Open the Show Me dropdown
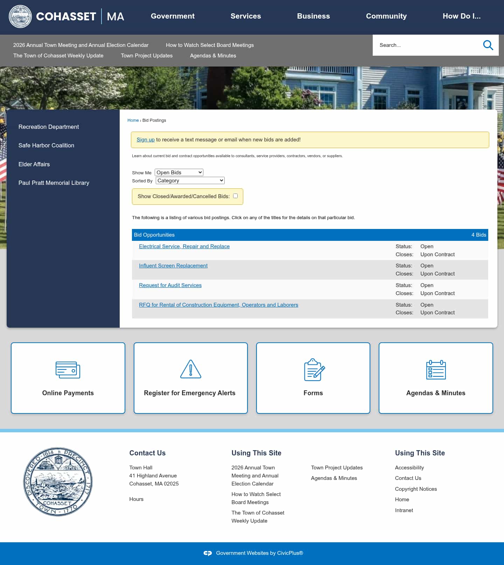This screenshot has height=565, width=504. 179,173
